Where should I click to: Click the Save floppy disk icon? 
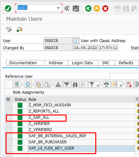pyautogui.click(x=76, y=8)
